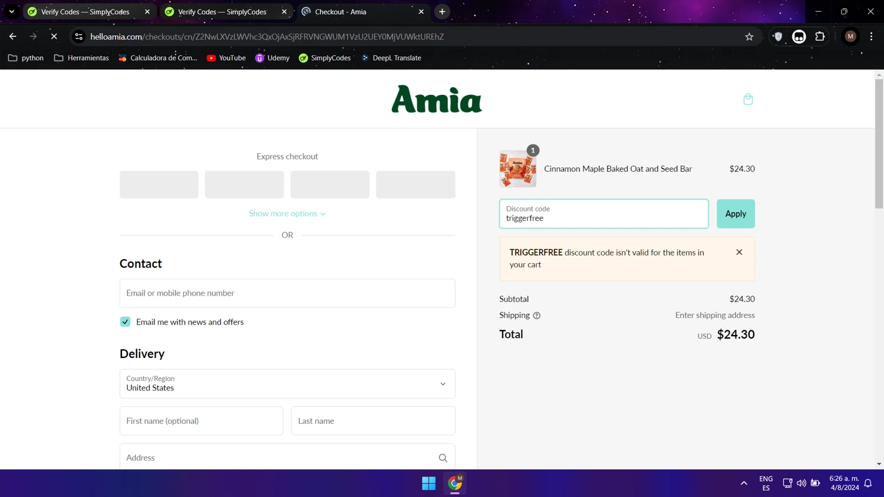
Task: Open the display network tray icon
Action: tap(787, 483)
